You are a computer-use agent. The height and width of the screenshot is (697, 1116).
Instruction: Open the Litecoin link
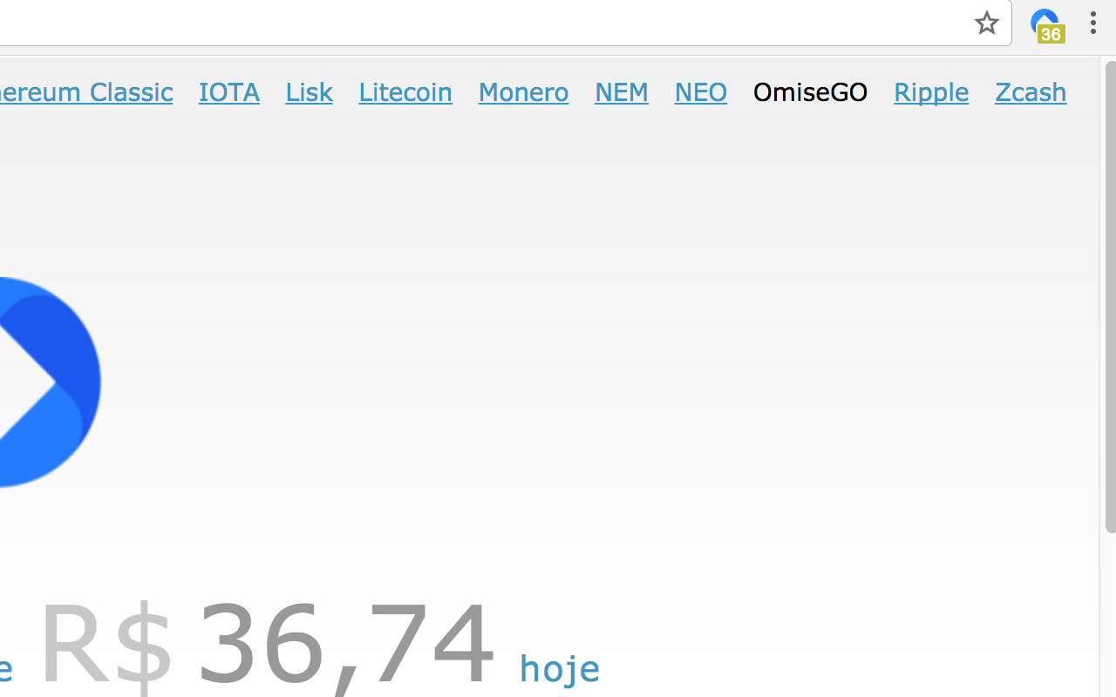point(405,91)
